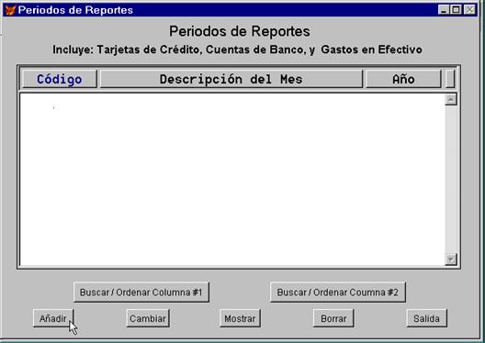The image size is (485, 343).
Task: Click the list's vertical scrollbar track
Action: click(x=451, y=179)
